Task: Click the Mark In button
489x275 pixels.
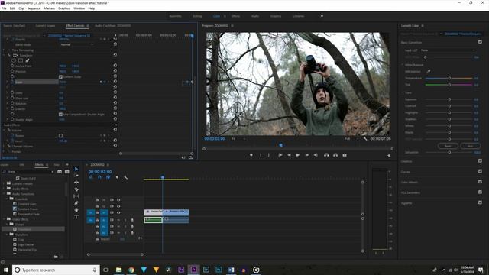Action: point(261,155)
